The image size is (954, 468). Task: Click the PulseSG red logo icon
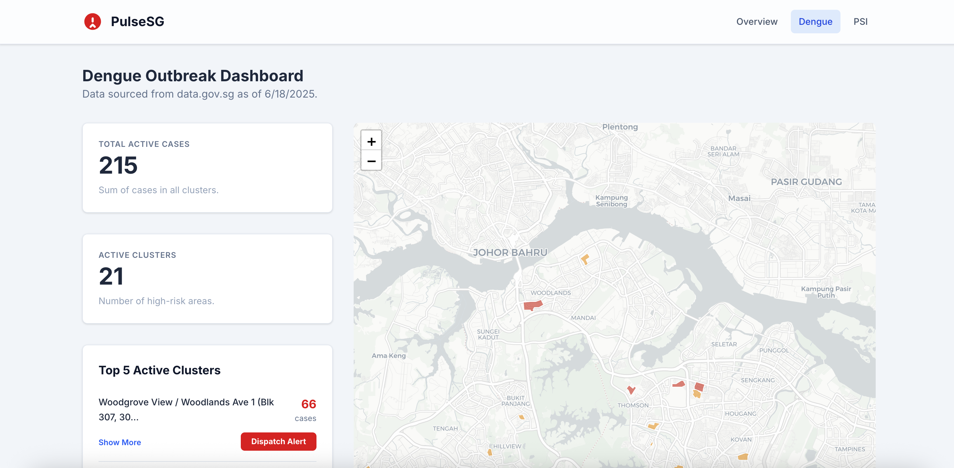[93, 22]
